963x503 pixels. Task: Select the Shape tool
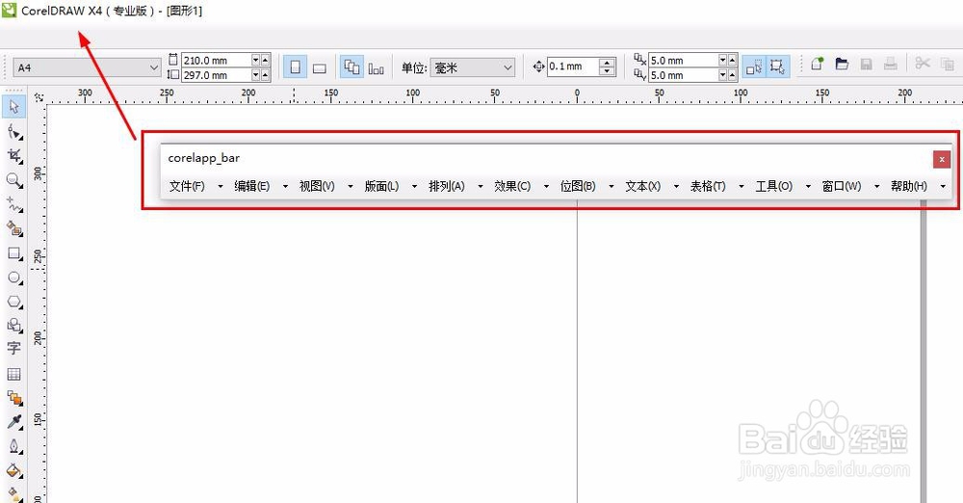click(x=13, y=132)
